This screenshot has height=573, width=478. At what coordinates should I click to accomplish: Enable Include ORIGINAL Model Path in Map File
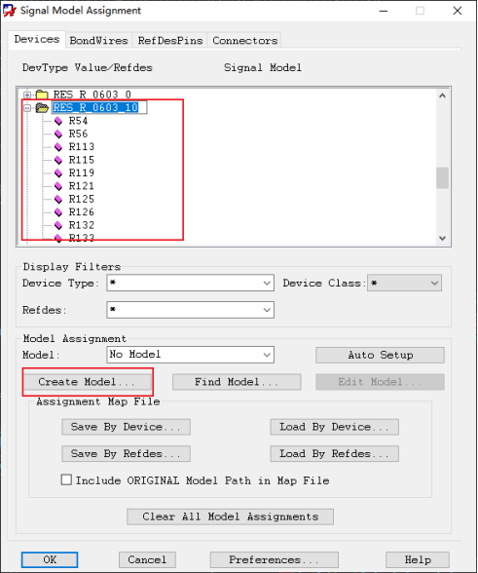[66, 479]
